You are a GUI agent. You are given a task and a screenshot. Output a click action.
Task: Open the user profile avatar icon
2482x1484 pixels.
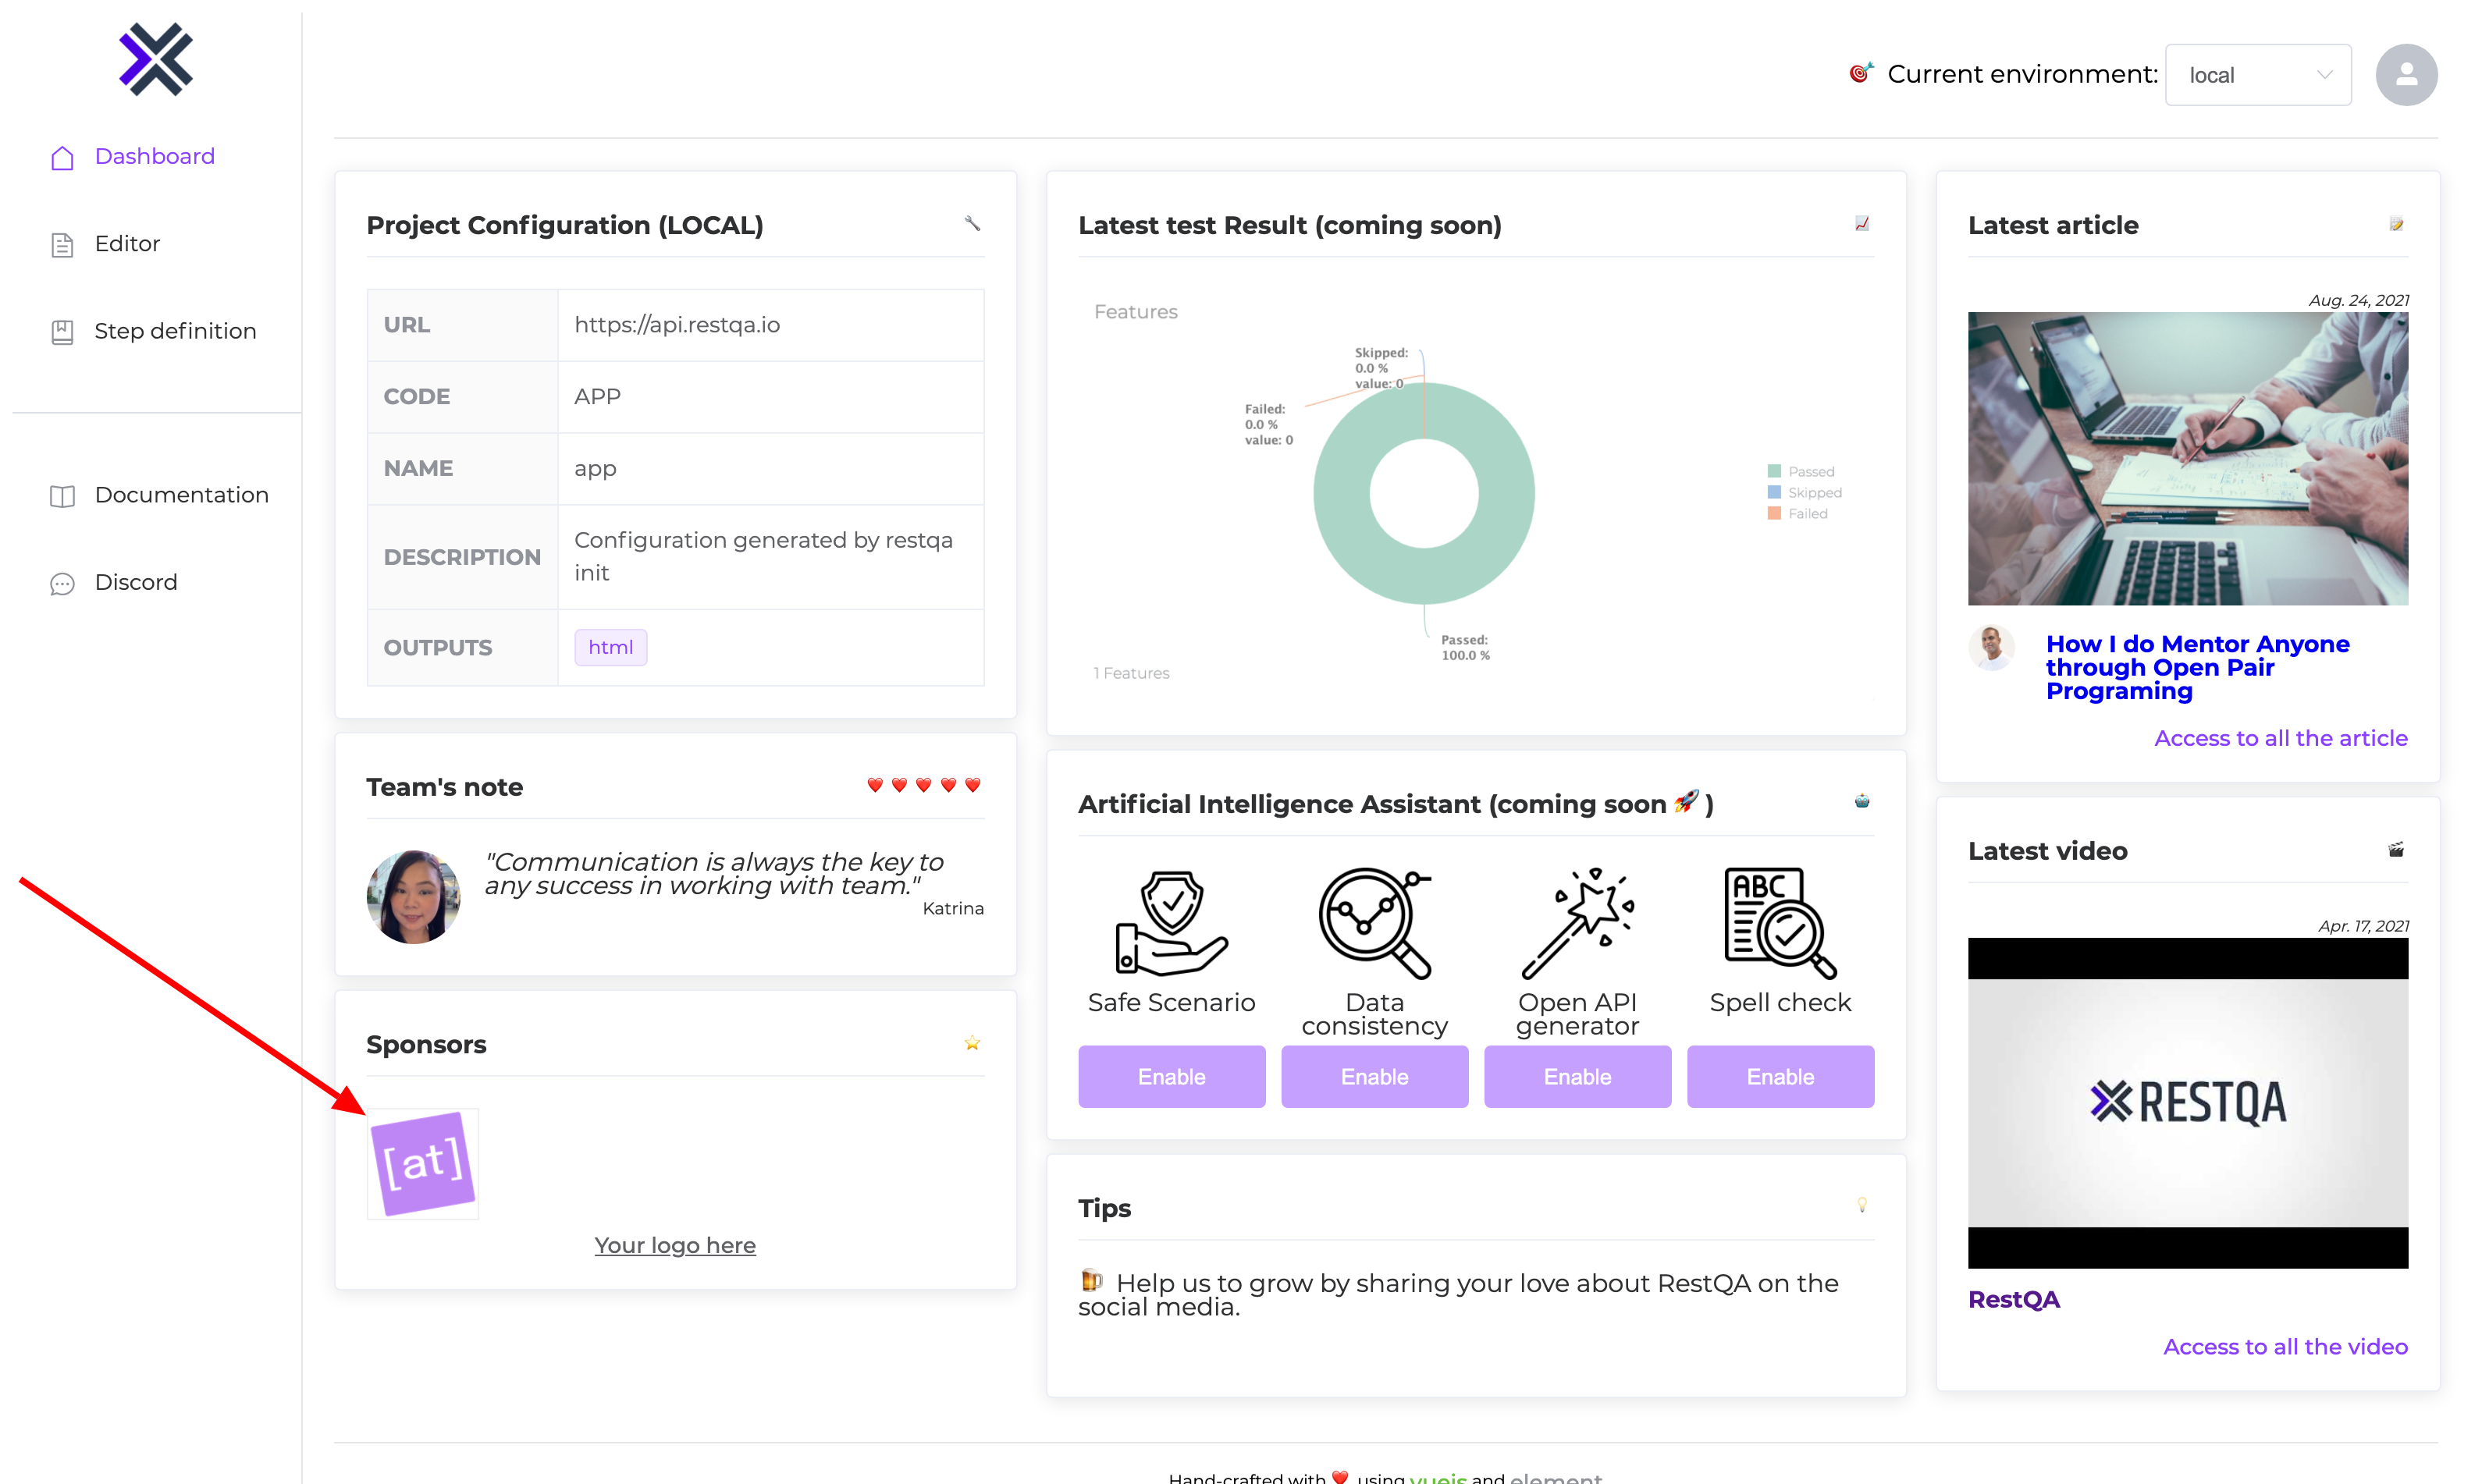2406,75
